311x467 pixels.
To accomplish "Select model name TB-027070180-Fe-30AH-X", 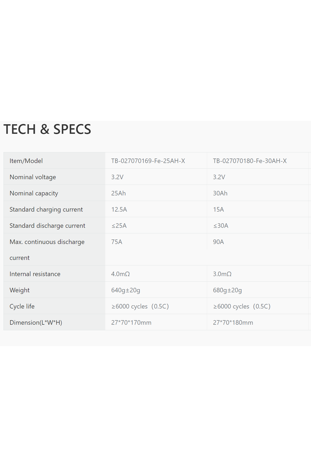I will [249, 161].
